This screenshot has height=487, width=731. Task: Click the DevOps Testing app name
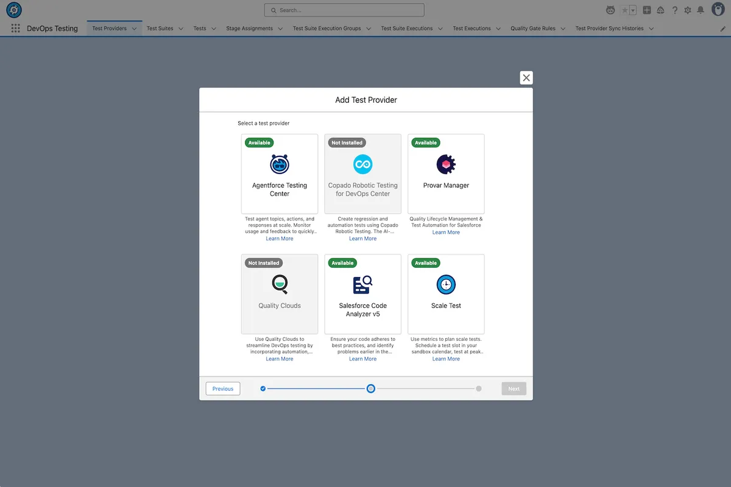point(52,29)
